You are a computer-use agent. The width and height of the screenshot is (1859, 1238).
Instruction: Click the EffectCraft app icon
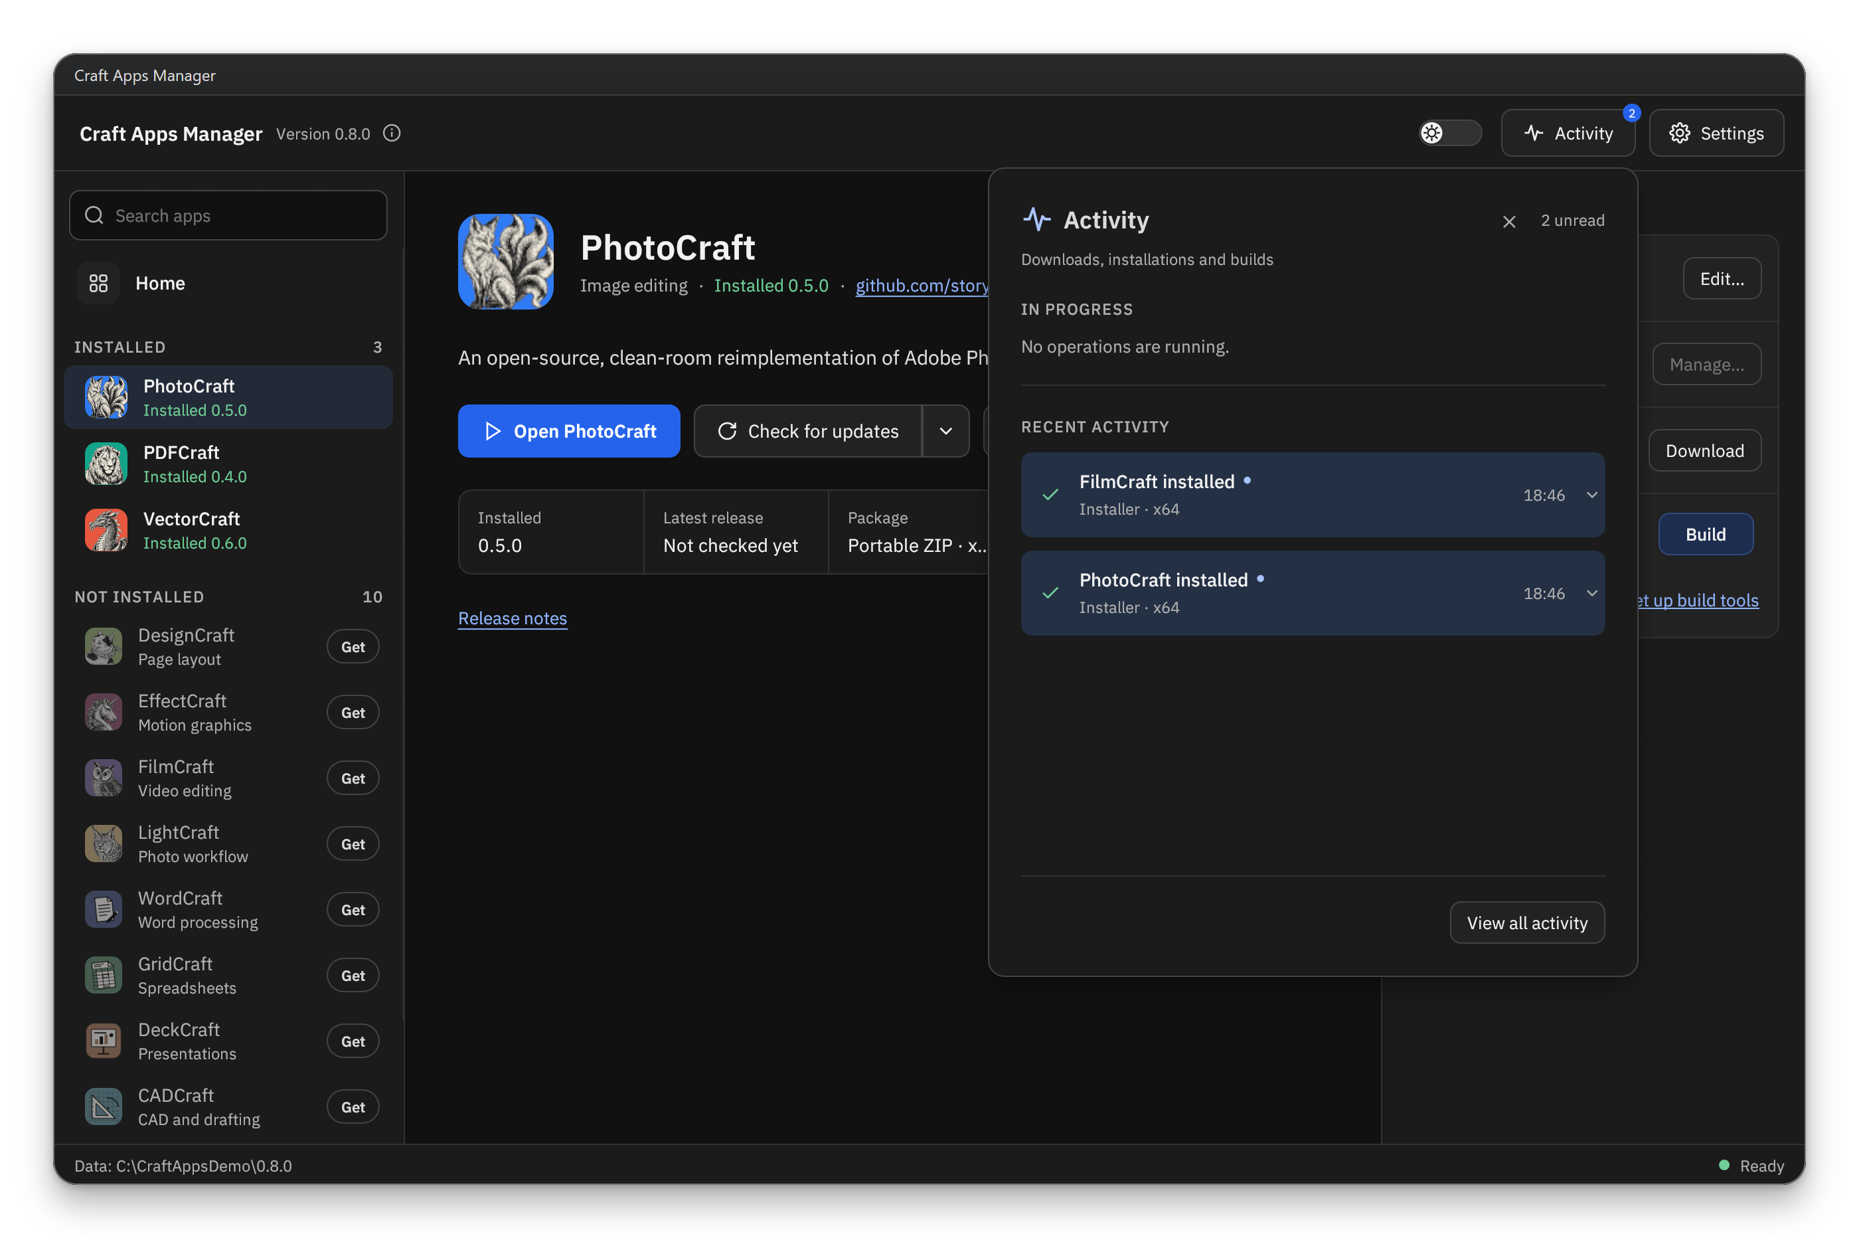tap(104, 712)
